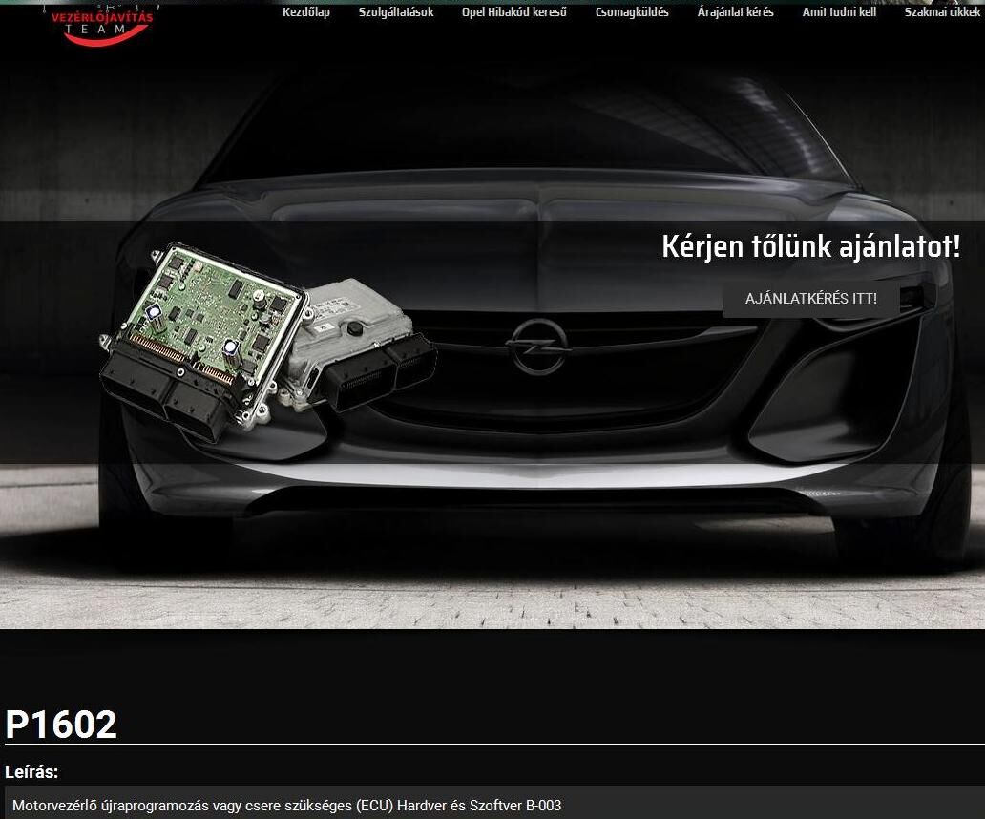Click the ECU circuit board image
Viewport: 985px width, 819px height.
click(x=267, y=343)
